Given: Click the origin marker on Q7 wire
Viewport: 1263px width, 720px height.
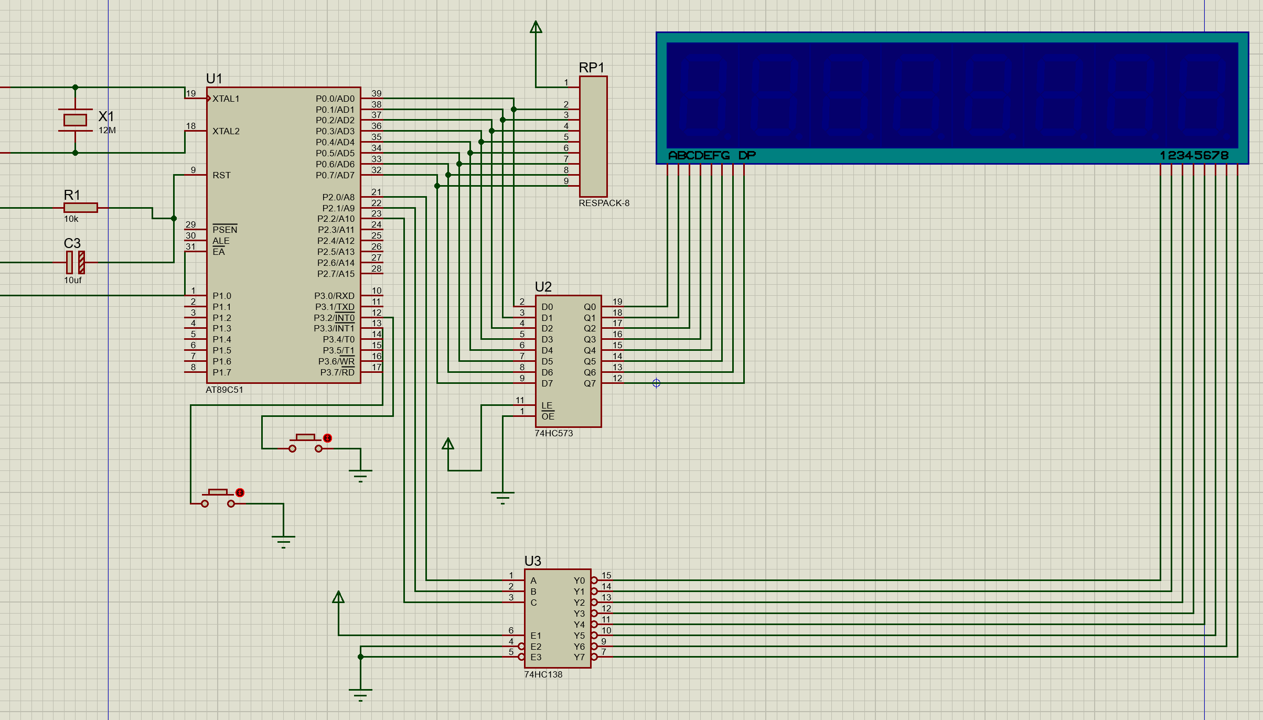Looking at the screenshot, I should (x=656, y=383).
